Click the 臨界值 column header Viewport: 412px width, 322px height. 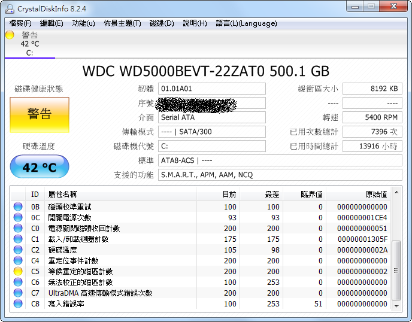pos(305,195)
